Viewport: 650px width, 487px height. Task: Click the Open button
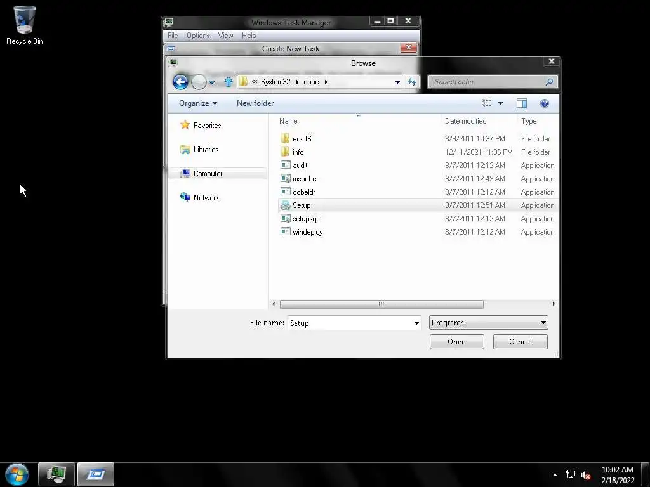pos(457,342)
